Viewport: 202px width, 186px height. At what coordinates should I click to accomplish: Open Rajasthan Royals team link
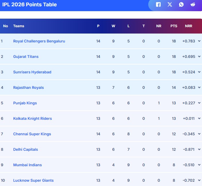click(x=28, y=87)
